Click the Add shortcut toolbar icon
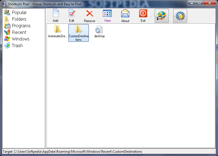This screenshot has width=218, height=156. click(56, 14)
